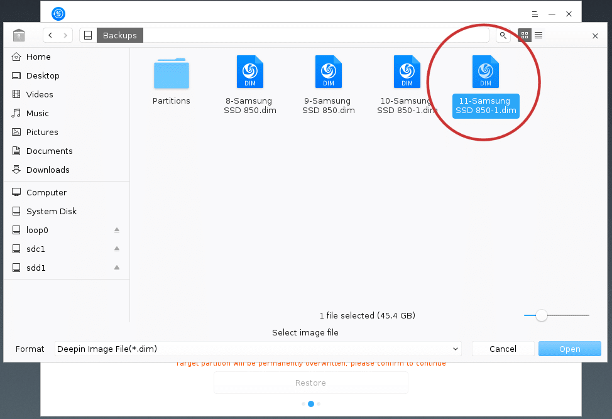The width and height of the screenshot is (612, 419).
Task: Close the Deepin Clone main window
Action: click(569, 14)
